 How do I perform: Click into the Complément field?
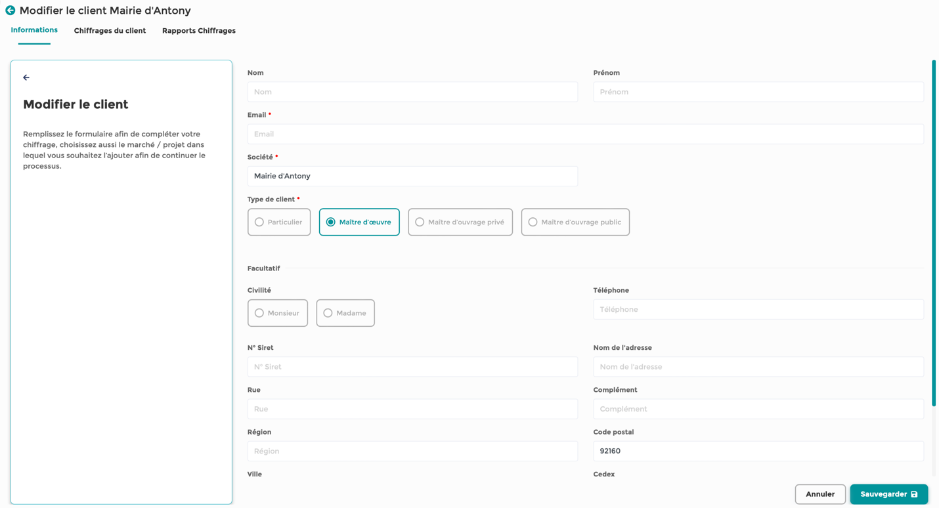758,409
